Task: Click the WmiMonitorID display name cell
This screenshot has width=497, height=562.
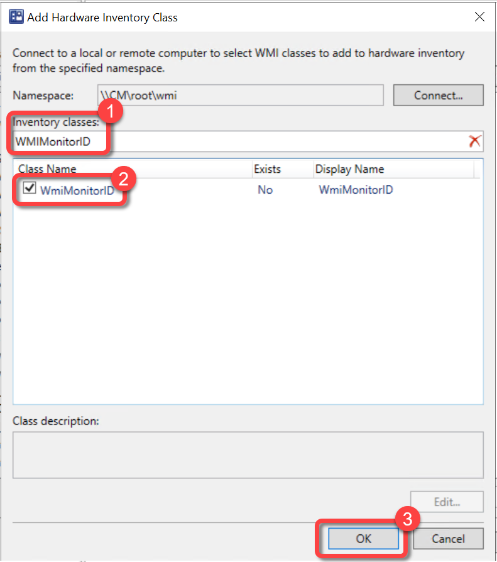Action: pyautogui.click(x=356, y=189)
